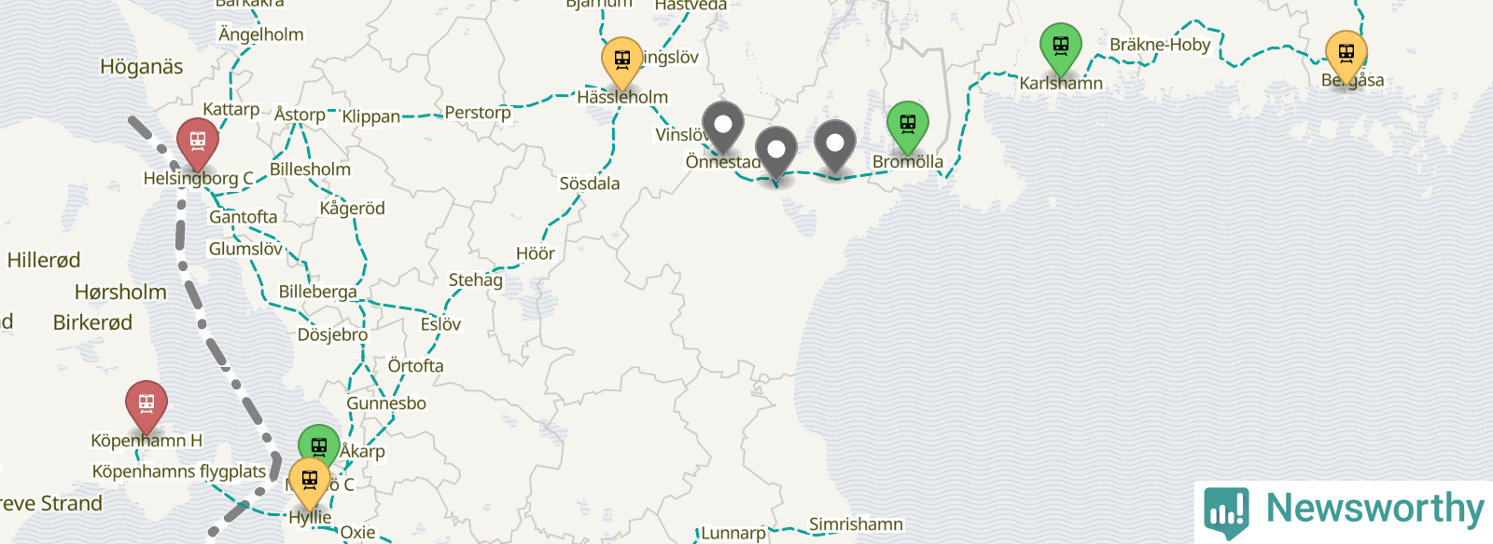Select the middle grey pin of the three
This screenshot has height=544, width=1493.
tap(775, 153)
